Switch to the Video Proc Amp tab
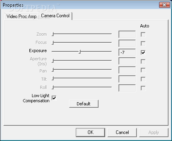This screenshot has height=141, width=172. (21, 16)
